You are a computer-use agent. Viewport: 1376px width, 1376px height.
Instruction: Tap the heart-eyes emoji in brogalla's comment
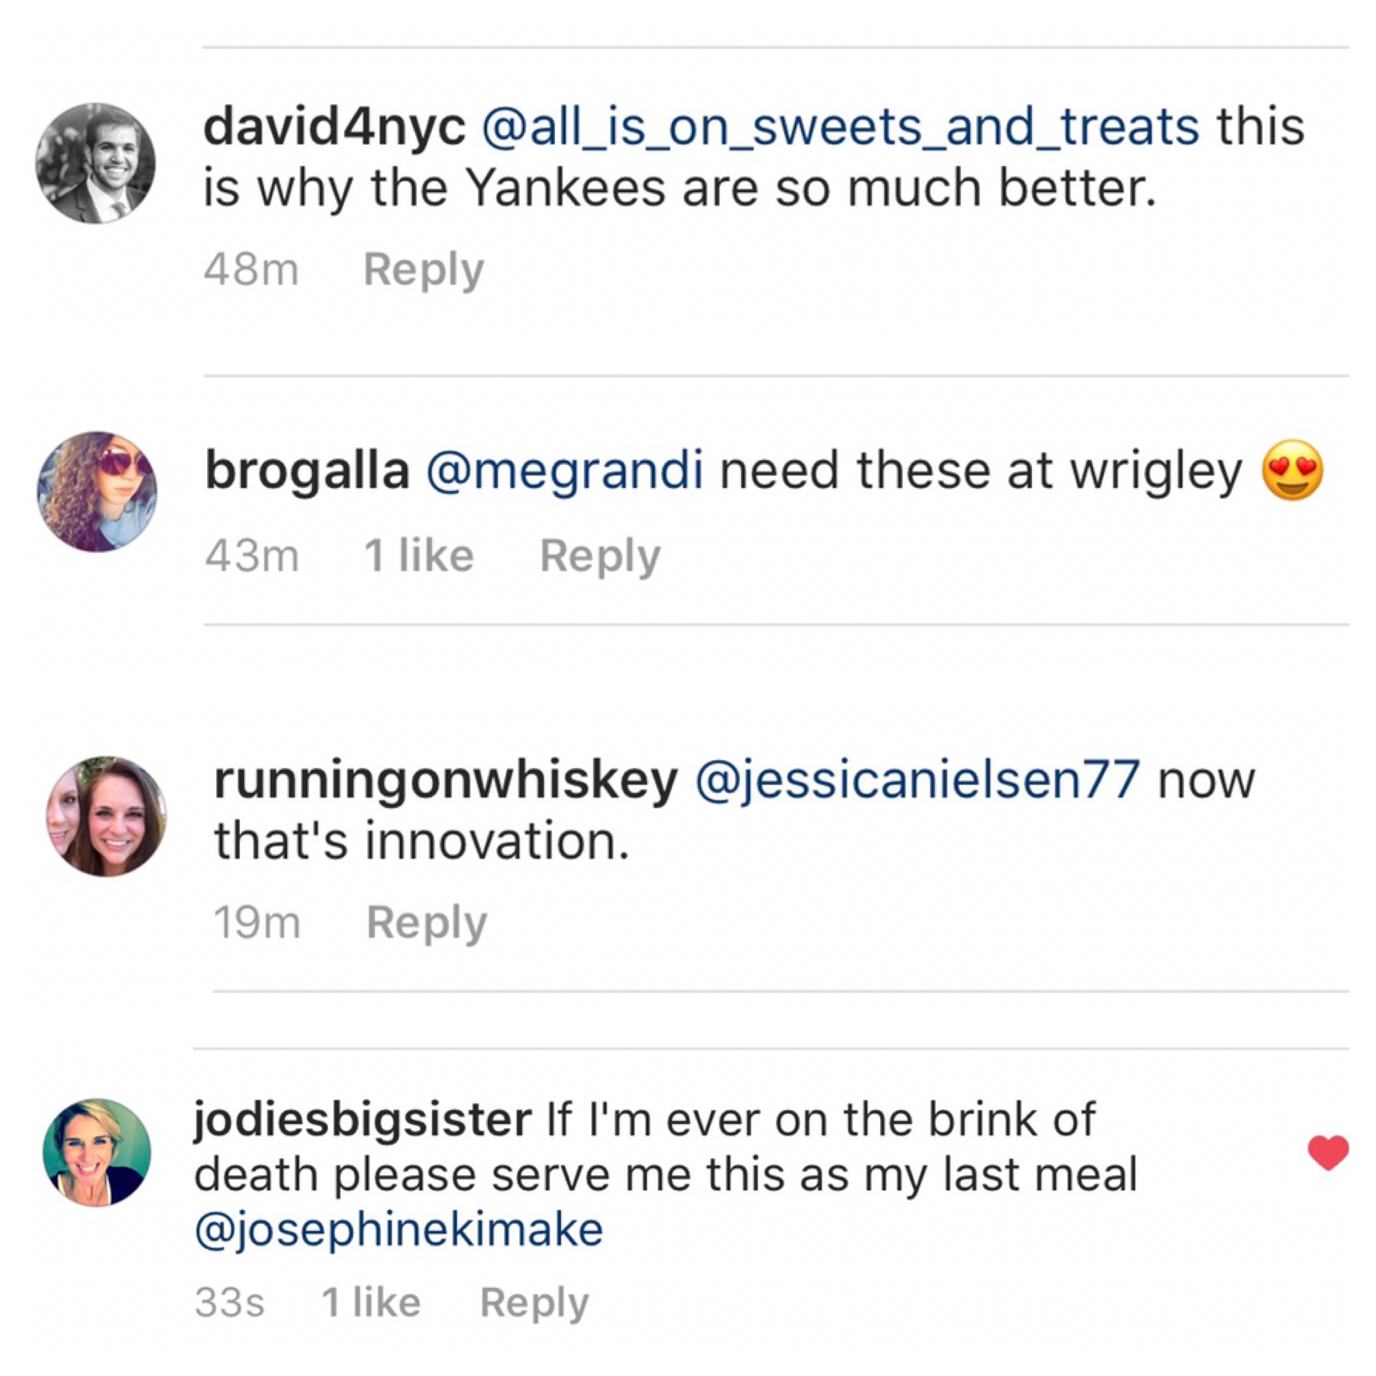coord(1292,471)
